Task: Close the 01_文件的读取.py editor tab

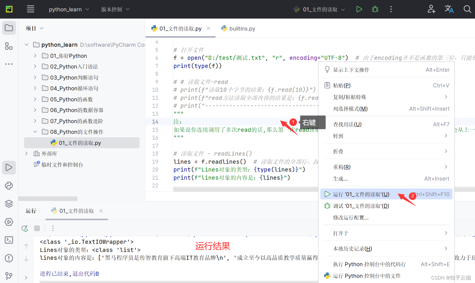Action: (x=208, y=28)
